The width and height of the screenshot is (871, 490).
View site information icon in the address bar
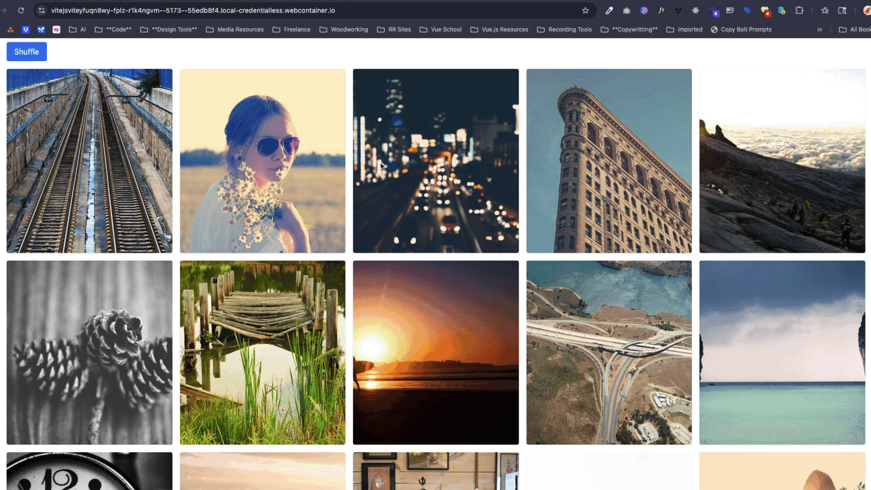tap(42, 10)
